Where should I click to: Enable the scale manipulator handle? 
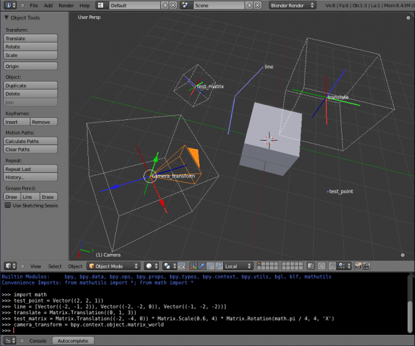pos(219,266)
